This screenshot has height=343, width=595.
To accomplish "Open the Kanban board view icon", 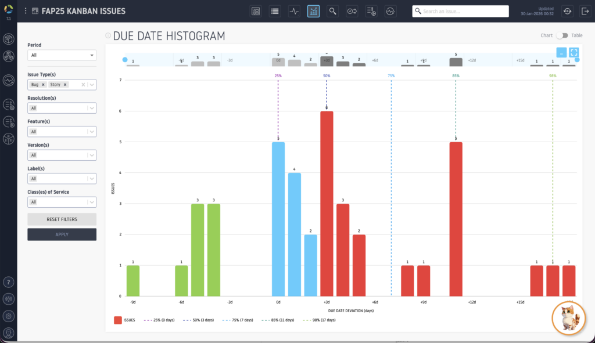I will [256, 11].
